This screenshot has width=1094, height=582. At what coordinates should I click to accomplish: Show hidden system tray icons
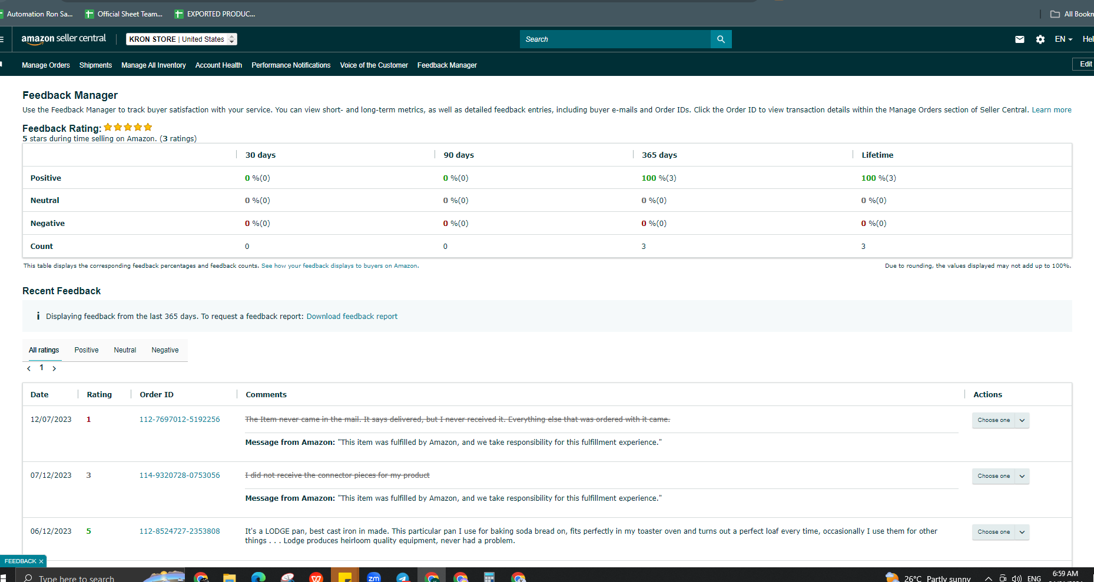[988, 578]
